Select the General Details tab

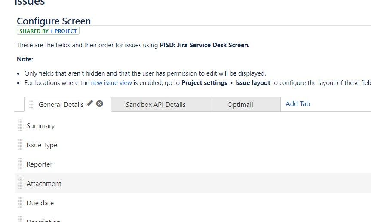point(61,104)
